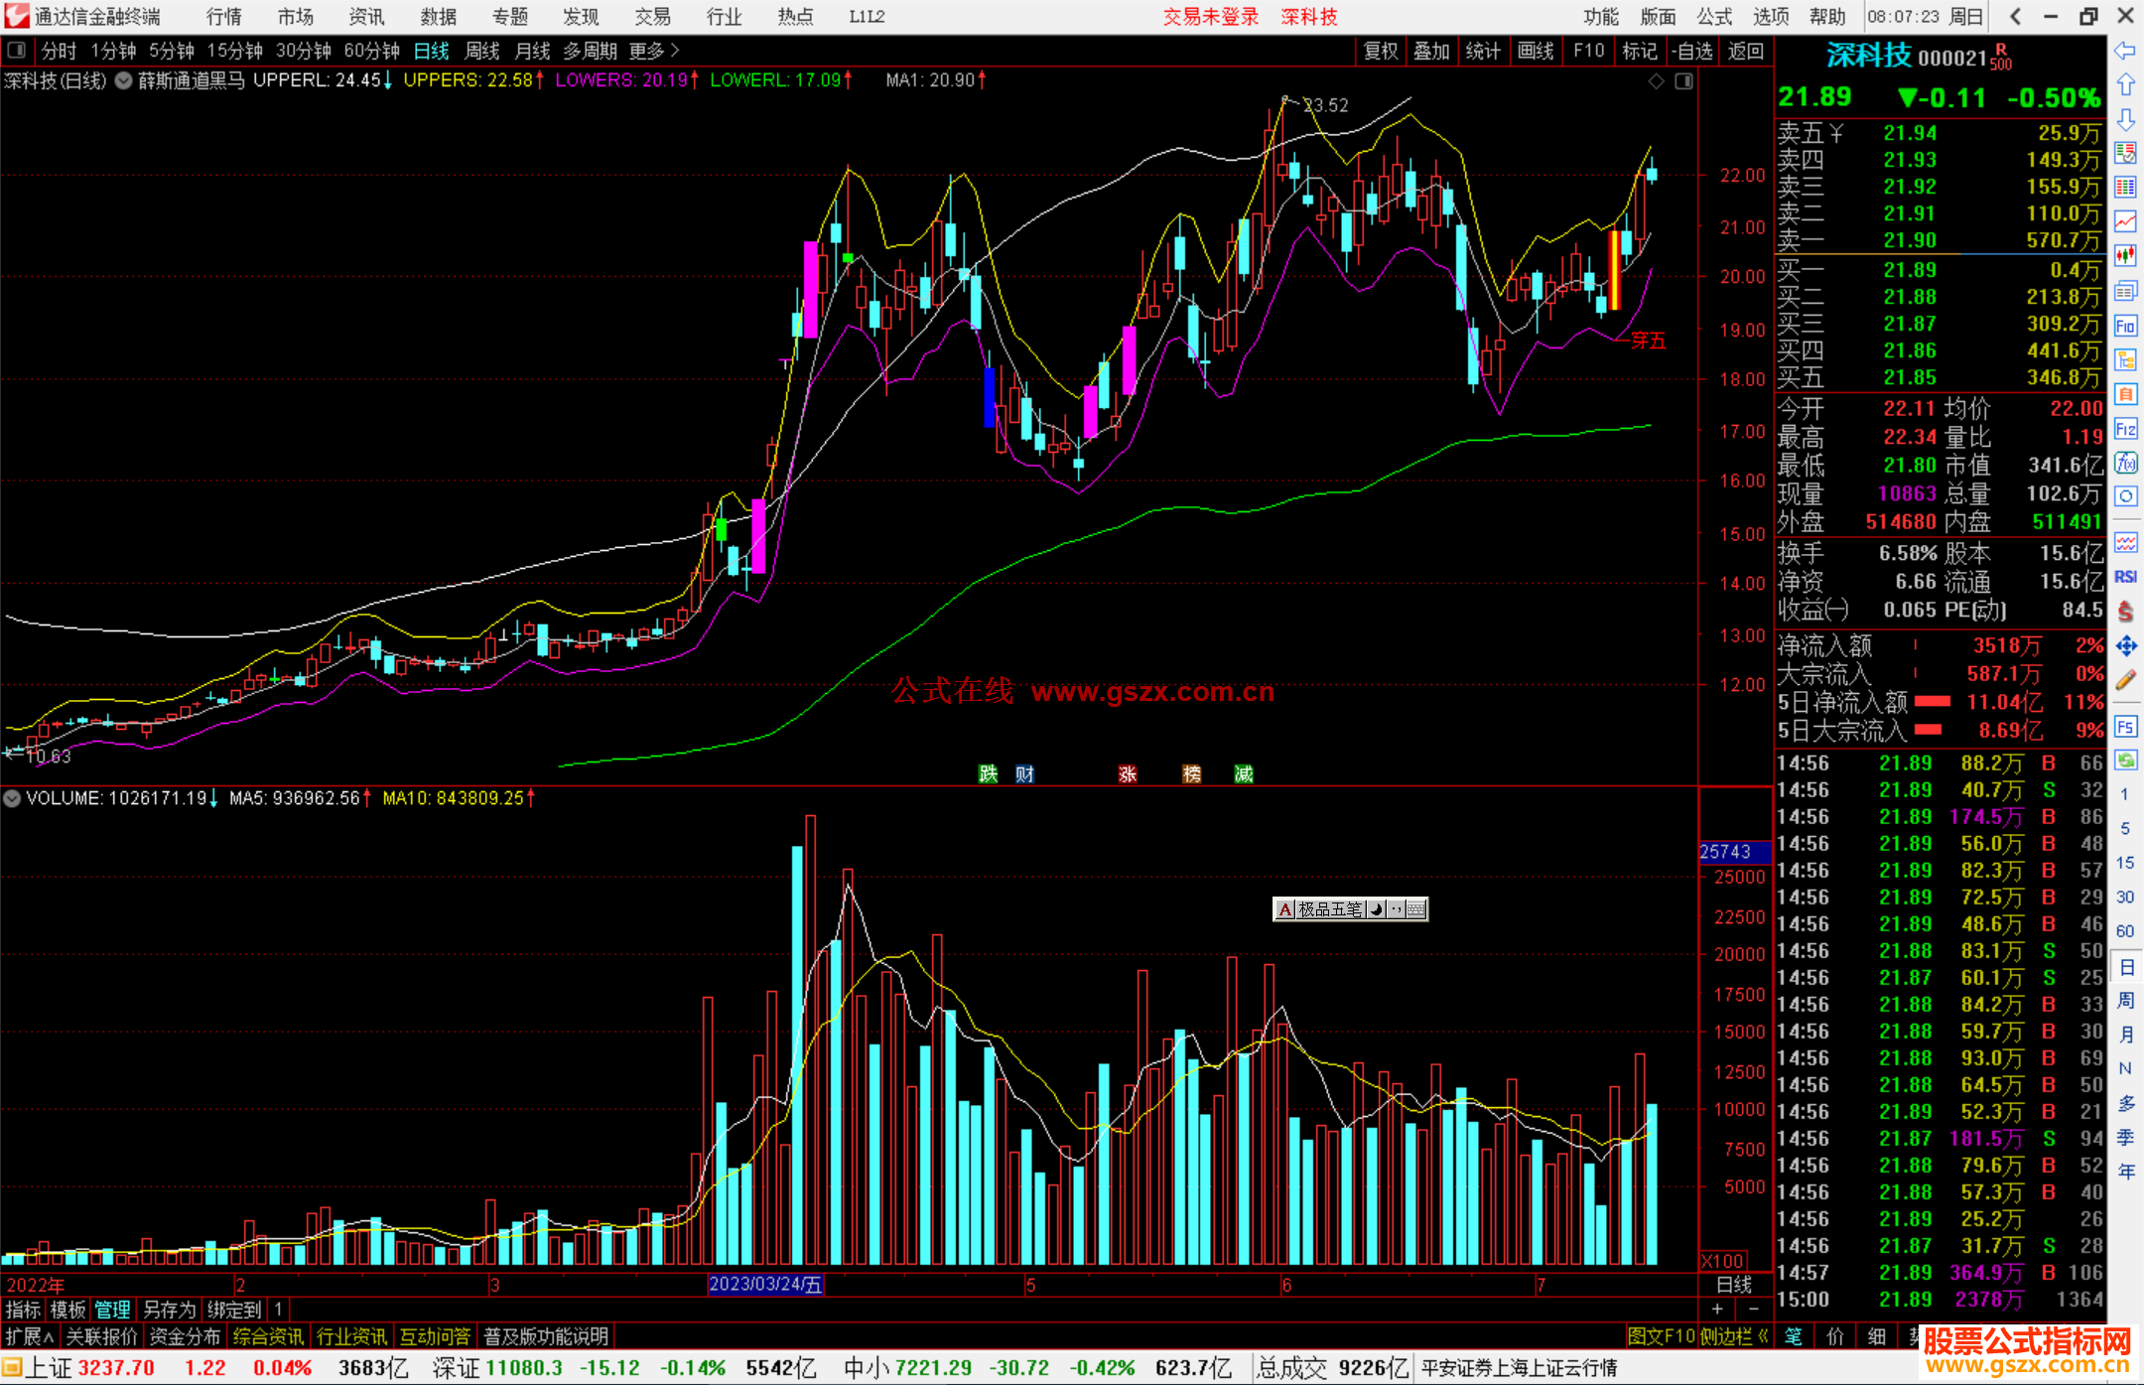Click the 叠加 overlay button
The image size is (2144, 1385).
(1431, 51)
